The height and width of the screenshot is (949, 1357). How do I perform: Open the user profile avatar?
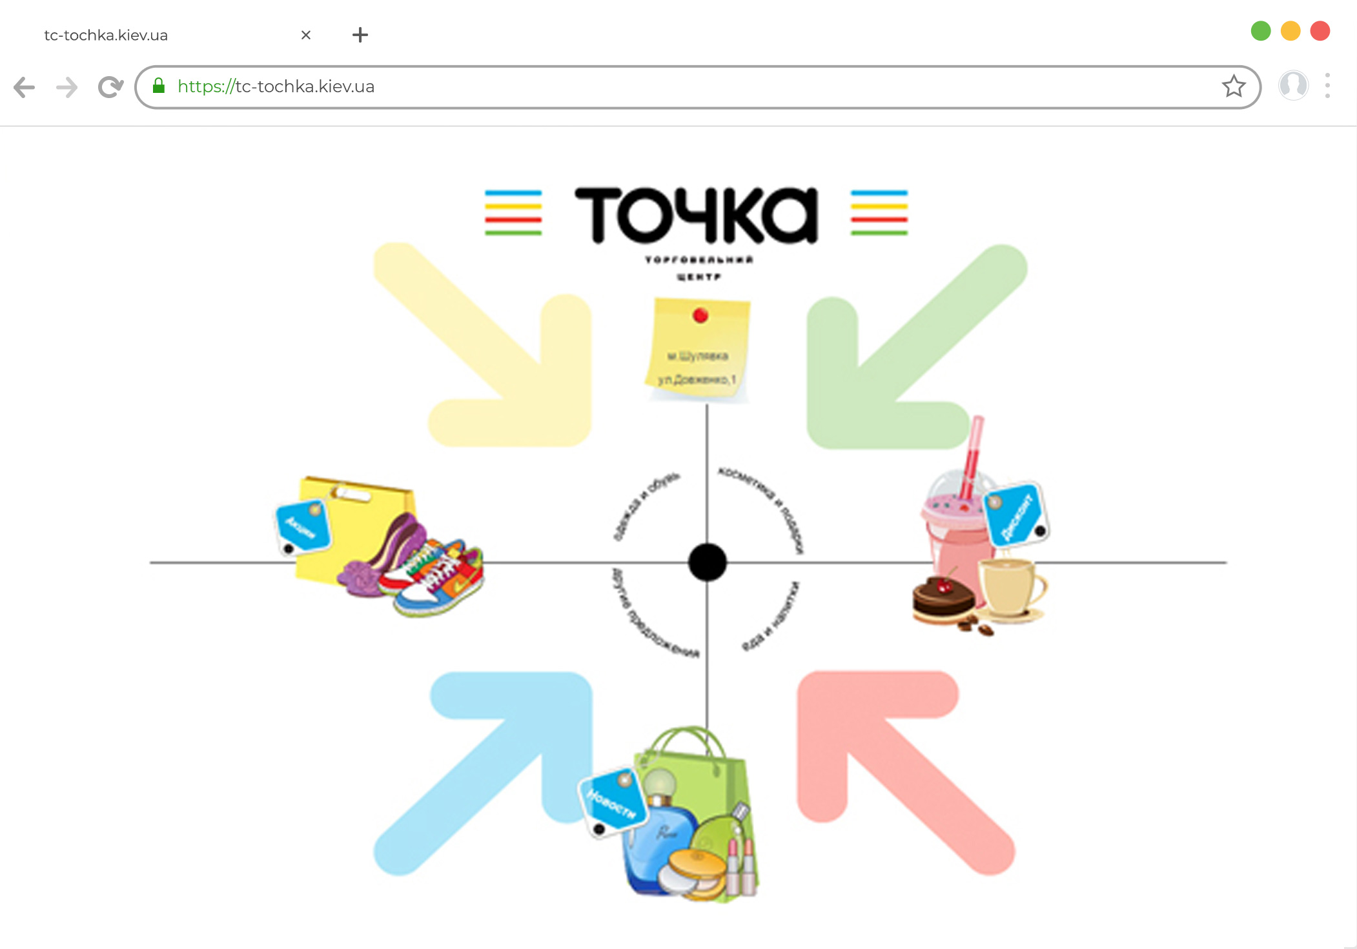(1293, 85)
